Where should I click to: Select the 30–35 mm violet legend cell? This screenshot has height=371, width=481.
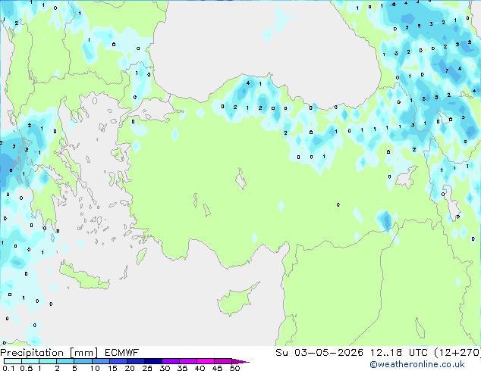tap(170, 361)
